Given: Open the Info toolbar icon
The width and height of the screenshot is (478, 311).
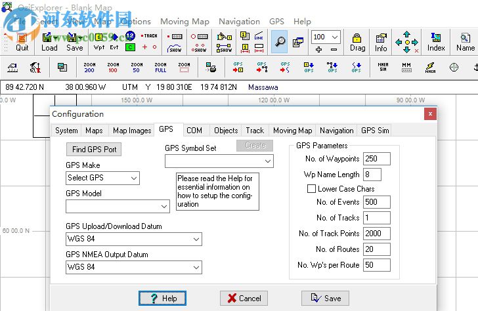Looking at the screenshot, I should click(x=381, y=42).
